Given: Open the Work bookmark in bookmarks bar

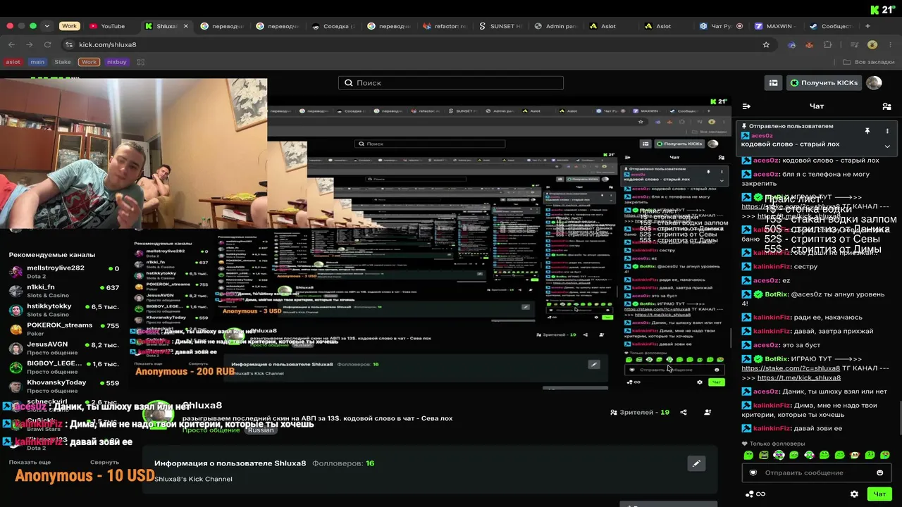Looking at the screenshot, I should [x=89, y=62].
